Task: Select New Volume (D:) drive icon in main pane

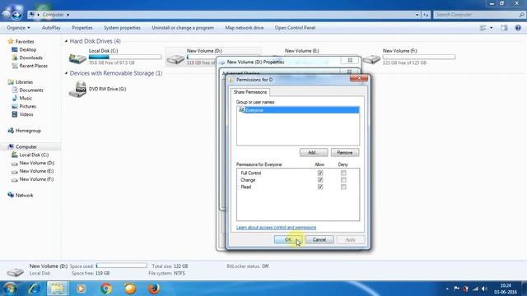Action: pos(175,59)
